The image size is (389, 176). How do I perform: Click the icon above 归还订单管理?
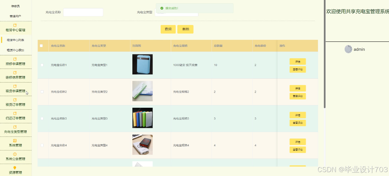pos(15,113)
